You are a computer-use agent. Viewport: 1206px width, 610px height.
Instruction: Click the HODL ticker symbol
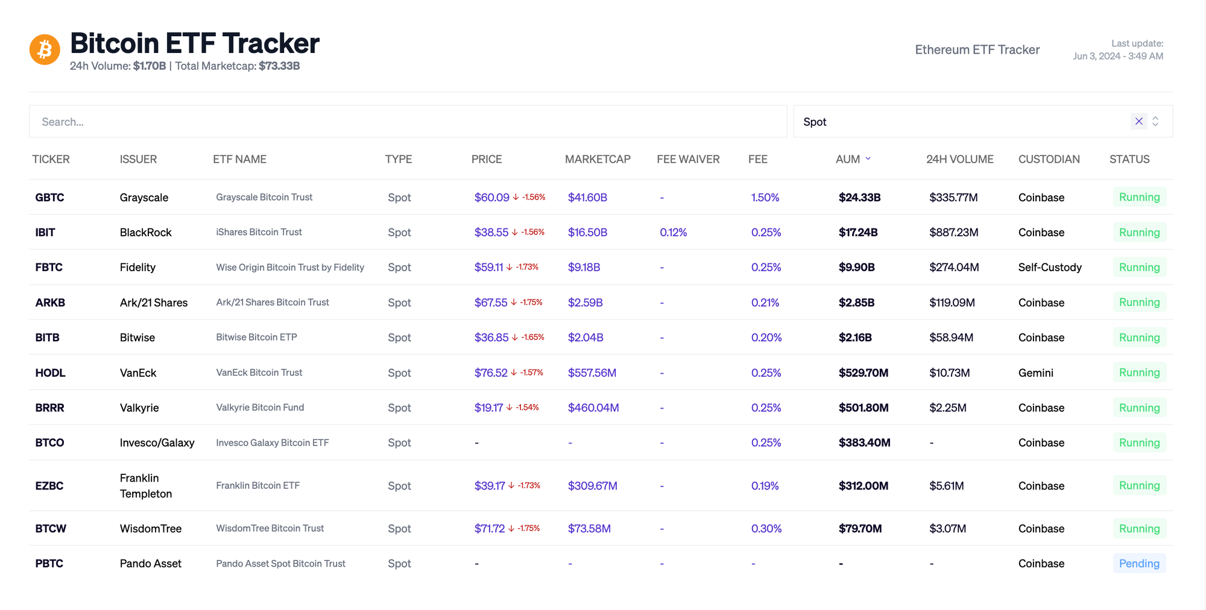pos(50,373)
